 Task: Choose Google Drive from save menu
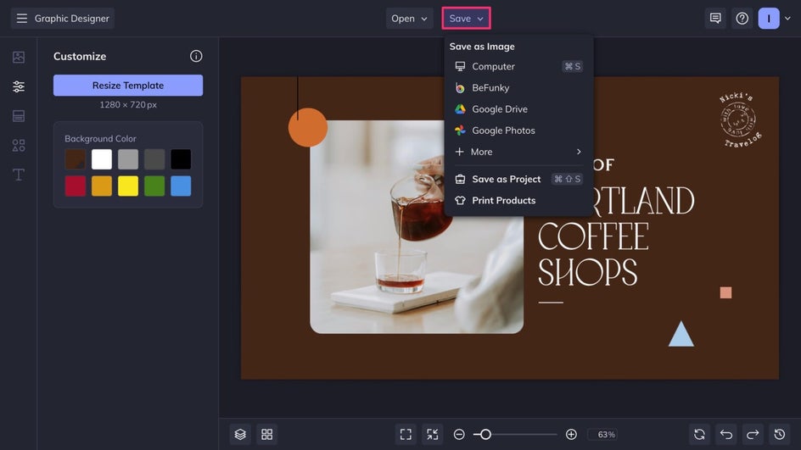tap(499, 109)
